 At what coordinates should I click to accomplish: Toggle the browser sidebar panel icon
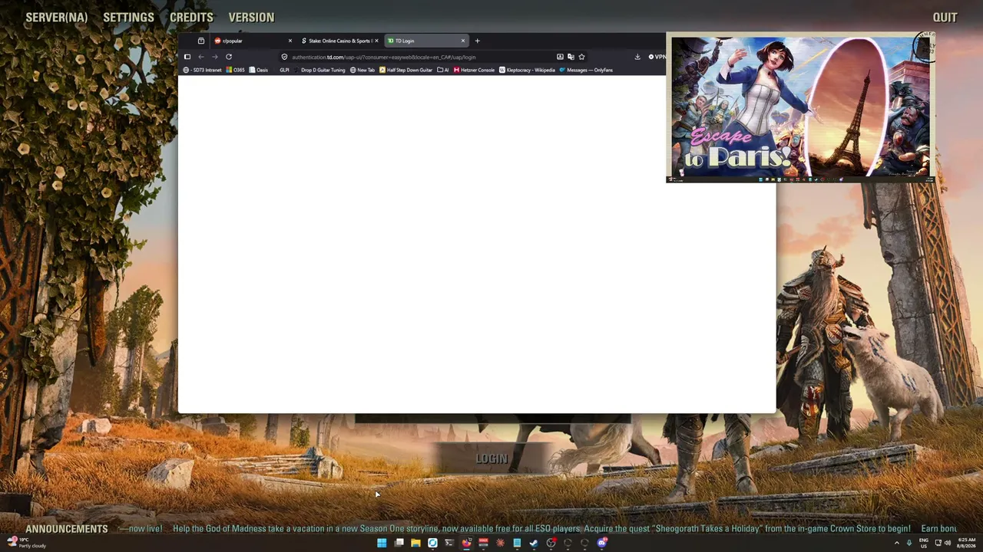[x=187, y=57]
